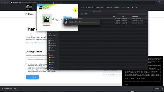Select the Camtasia volume in Finder sidebar
Screen dimensions: 164x92
pos(52,45)
